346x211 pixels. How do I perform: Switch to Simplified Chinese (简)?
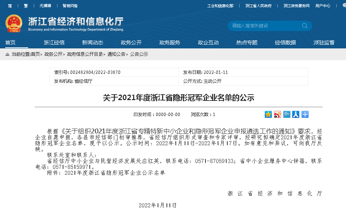point(10,6)
